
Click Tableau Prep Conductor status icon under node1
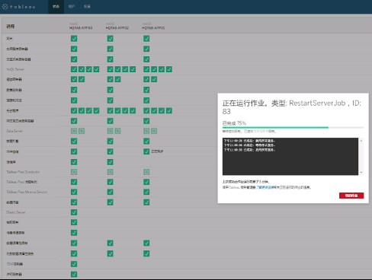tap(74, 172)
